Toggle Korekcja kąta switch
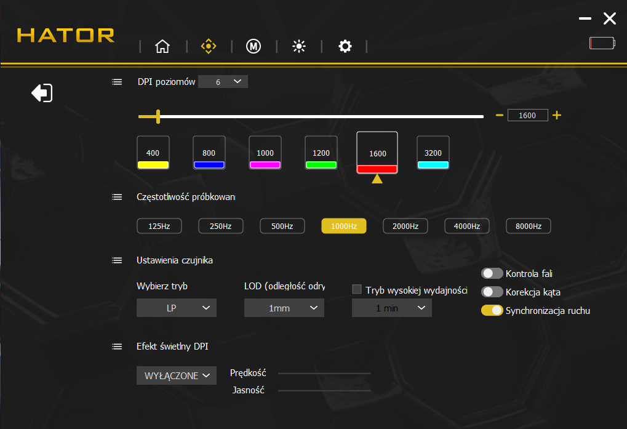This screenshot has width=627, height=429. coord(492,292)
